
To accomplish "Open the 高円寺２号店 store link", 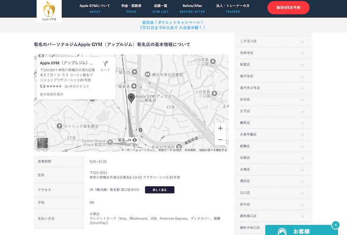I will pyautogui.click(x=273, y=88).
